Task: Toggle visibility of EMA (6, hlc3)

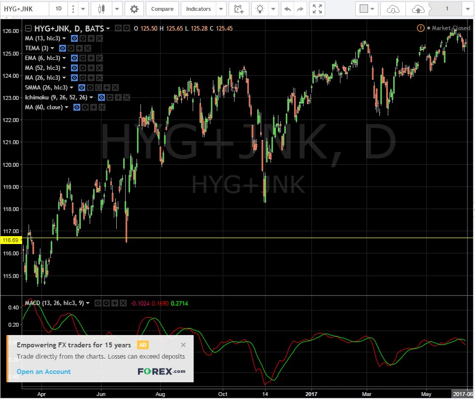Action: click(74, 58)
